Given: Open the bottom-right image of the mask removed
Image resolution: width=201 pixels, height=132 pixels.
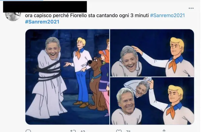Looking at the screenshot, I should click(x=152, y=101).
